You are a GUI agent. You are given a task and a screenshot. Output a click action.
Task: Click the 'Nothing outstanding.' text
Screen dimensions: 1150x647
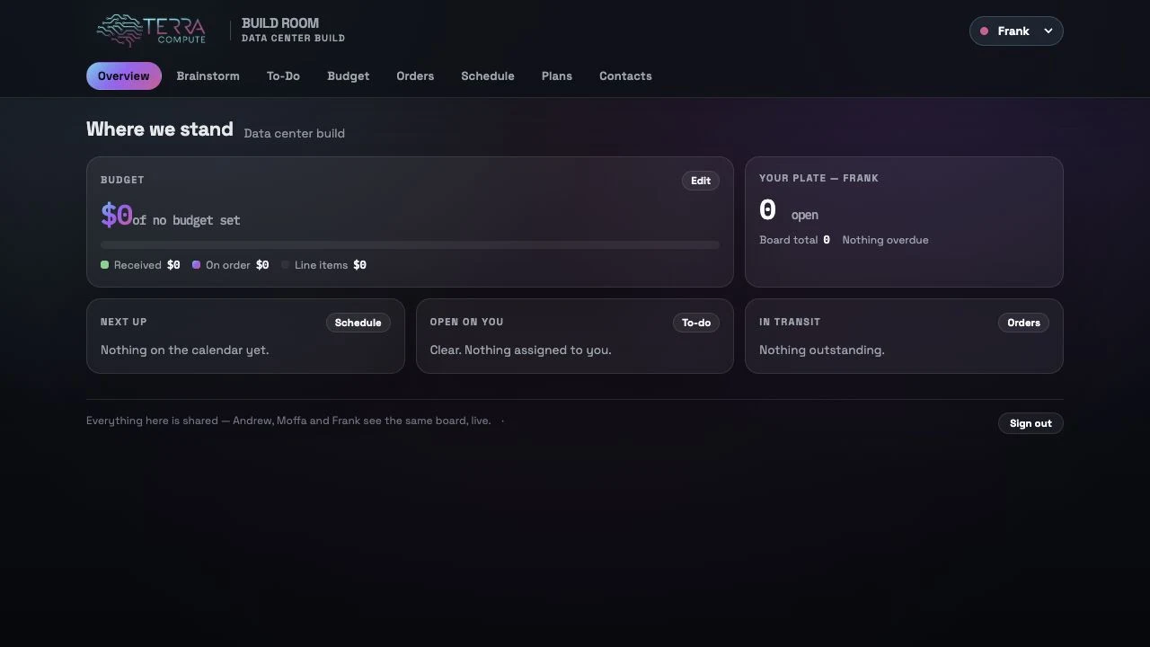click(822, 350)
